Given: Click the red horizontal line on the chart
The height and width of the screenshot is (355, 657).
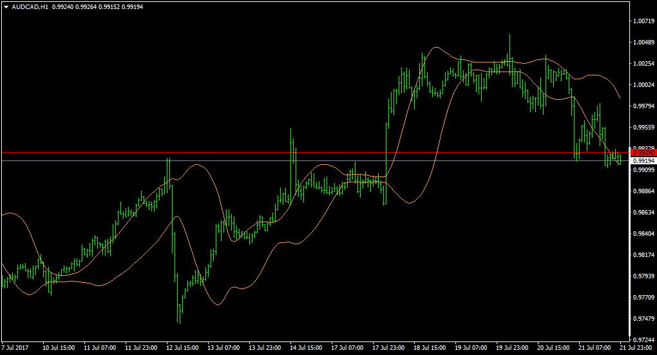Looking at the screenshot, I should coord(314,153).
